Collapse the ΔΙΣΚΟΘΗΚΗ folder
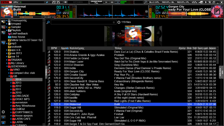 pos(7,67)
